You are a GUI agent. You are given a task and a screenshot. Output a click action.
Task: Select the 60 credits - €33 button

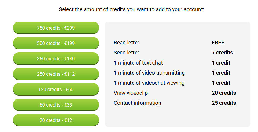(56, 105)
